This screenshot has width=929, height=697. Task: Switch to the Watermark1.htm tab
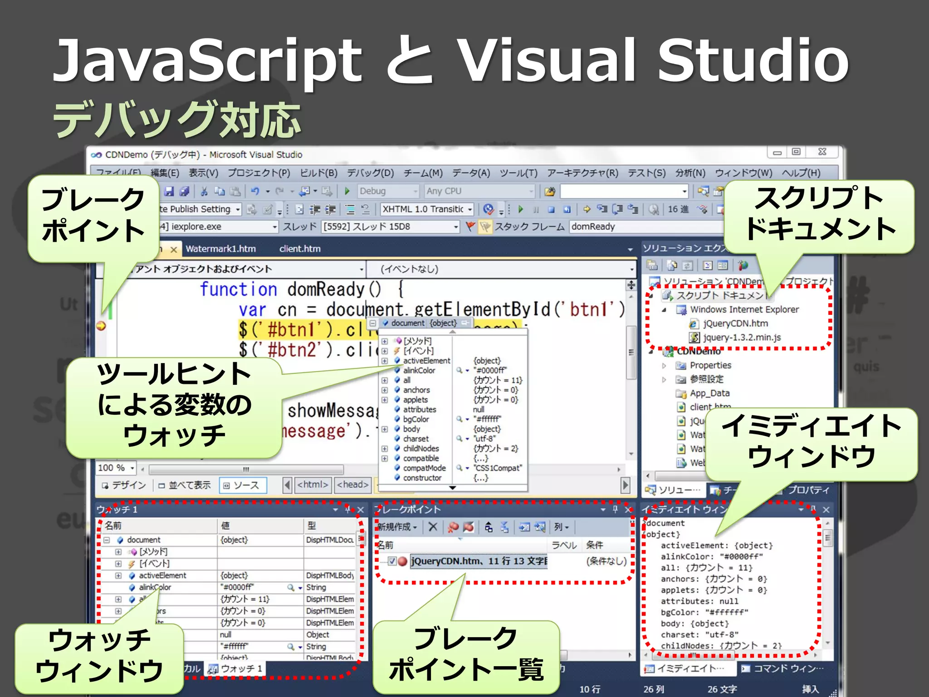pos(220,249)
